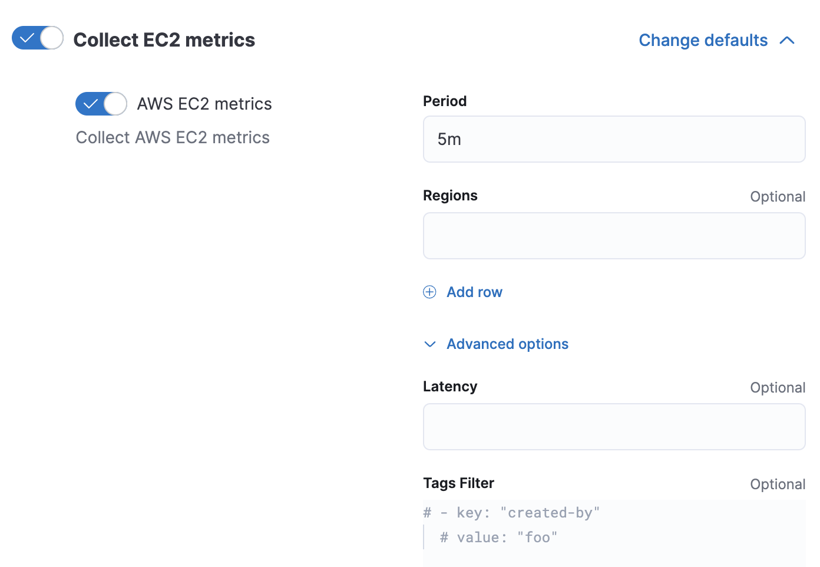Click the Regions field label
Image resolution: width=820 pixels, height=567 pixels.
click(x=450, y=196)
